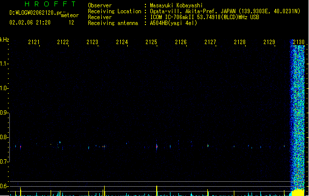Click the 0.7 kHz axis label
The width and height of the screenshot is (309, 196).
(4, 162)
